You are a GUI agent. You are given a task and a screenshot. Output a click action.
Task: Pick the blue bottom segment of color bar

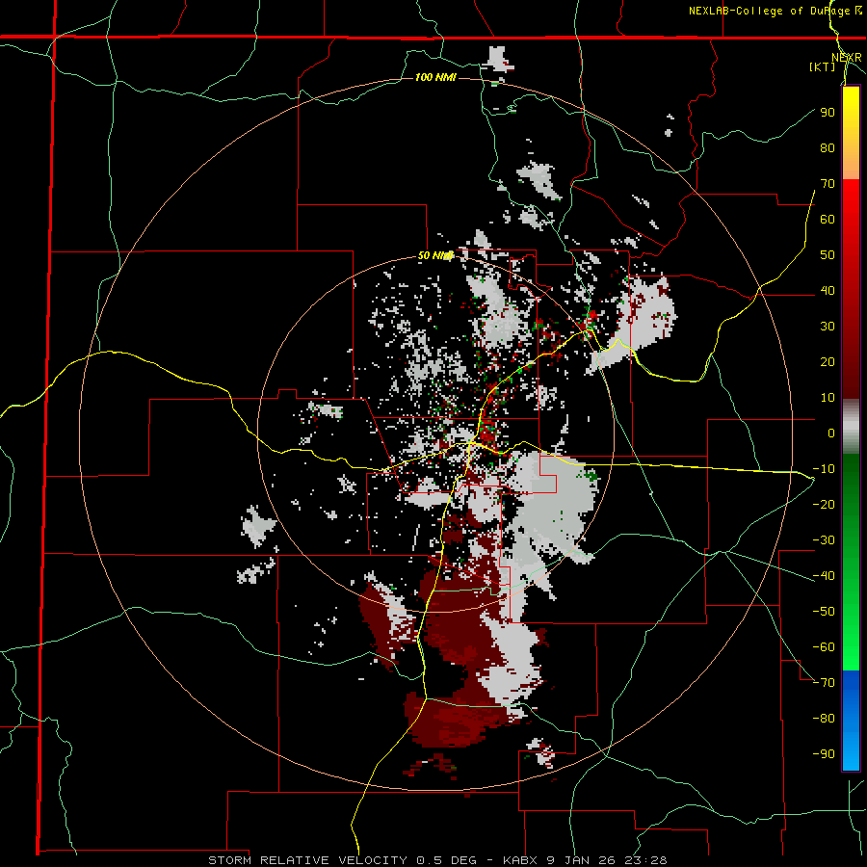[x=851, y=720]
